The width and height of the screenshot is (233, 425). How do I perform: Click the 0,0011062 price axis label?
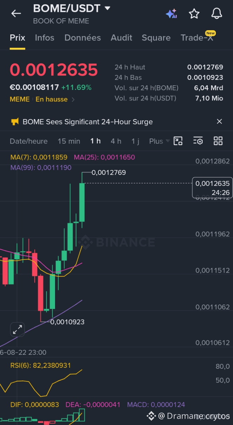tap(213, 307)
